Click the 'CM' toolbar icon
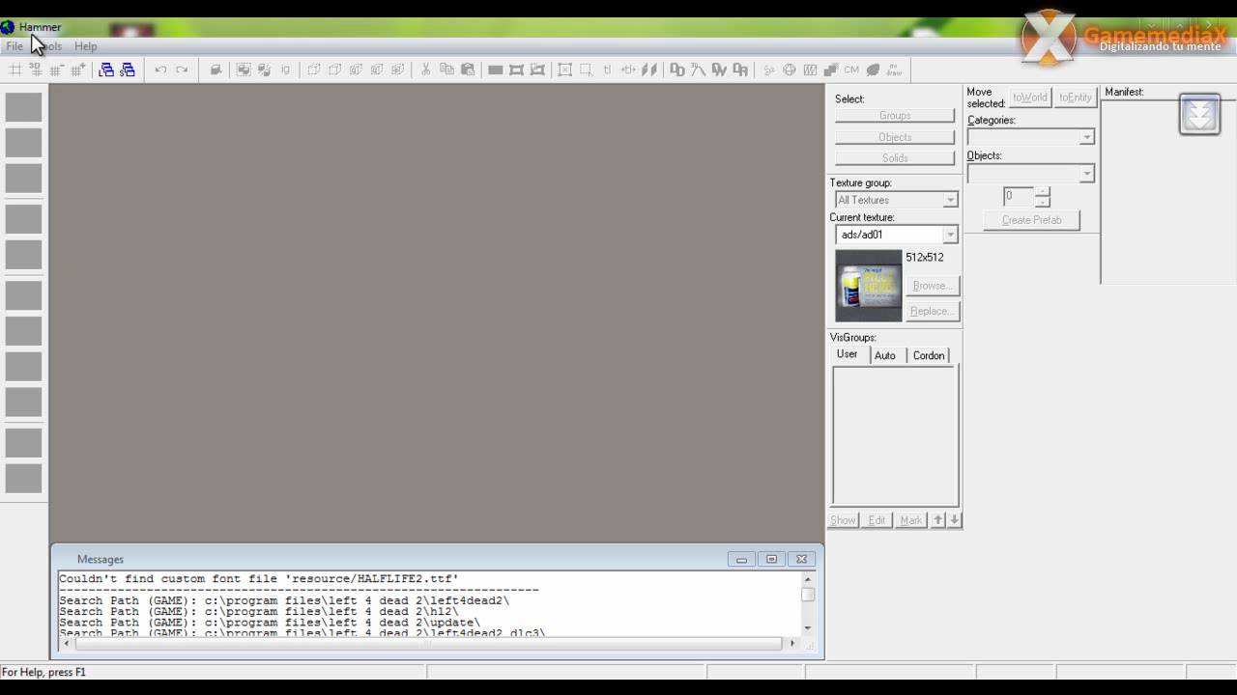 point(851,69)
